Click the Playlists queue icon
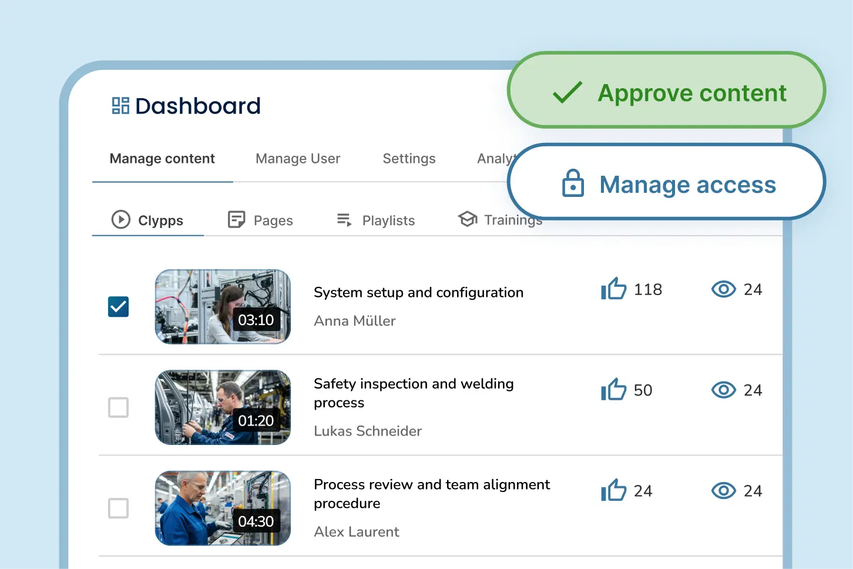Viewport: 853px width, 569px height. pyautogui.click(x=344, y=220)
